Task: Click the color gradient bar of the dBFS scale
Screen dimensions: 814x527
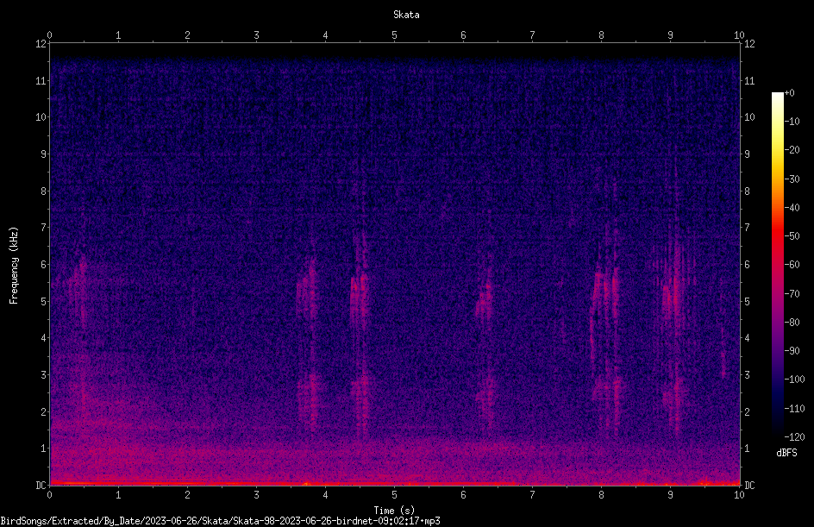Action: click(777, 264)
